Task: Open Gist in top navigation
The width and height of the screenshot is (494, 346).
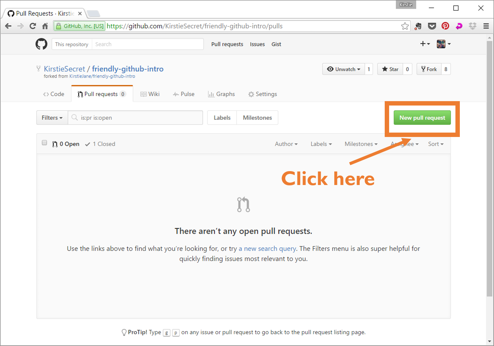Action: pyautogui.click(x=276, y=44)
